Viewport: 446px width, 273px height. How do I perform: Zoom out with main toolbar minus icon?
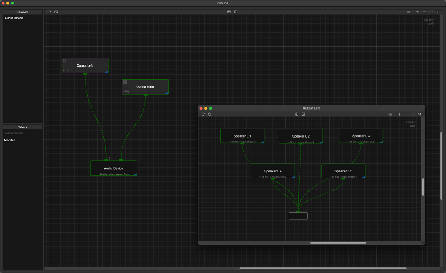click(x=425, y=12)
